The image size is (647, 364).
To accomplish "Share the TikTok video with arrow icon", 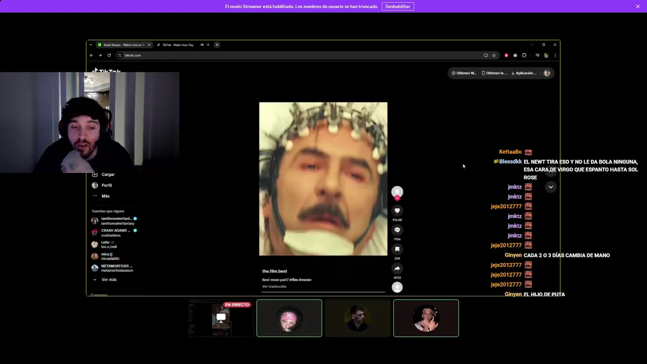I will 397,268.
